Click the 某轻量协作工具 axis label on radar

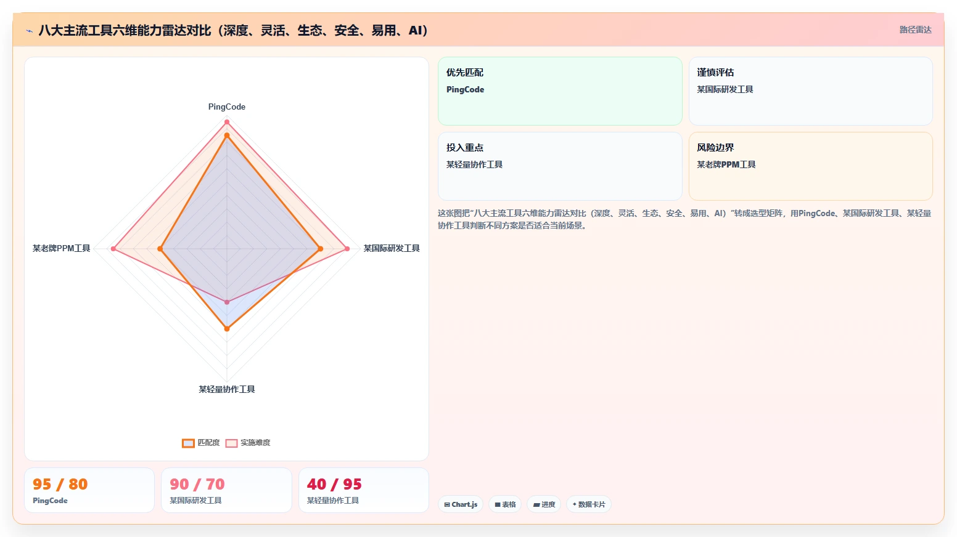click(227, 390)
